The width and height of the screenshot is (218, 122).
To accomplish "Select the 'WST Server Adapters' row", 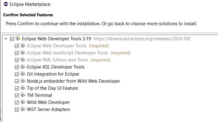I will pyautogui.click(x=48, y=109).
